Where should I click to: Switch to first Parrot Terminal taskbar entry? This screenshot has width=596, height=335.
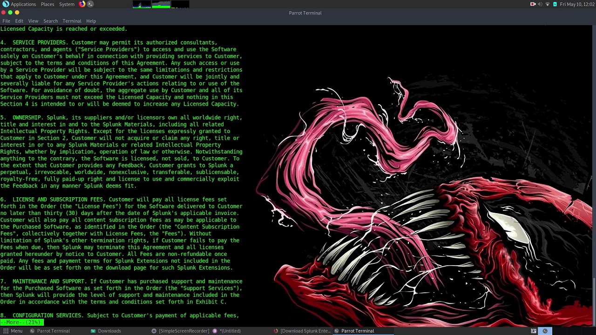pyautogui.click(x=50, y=331)
